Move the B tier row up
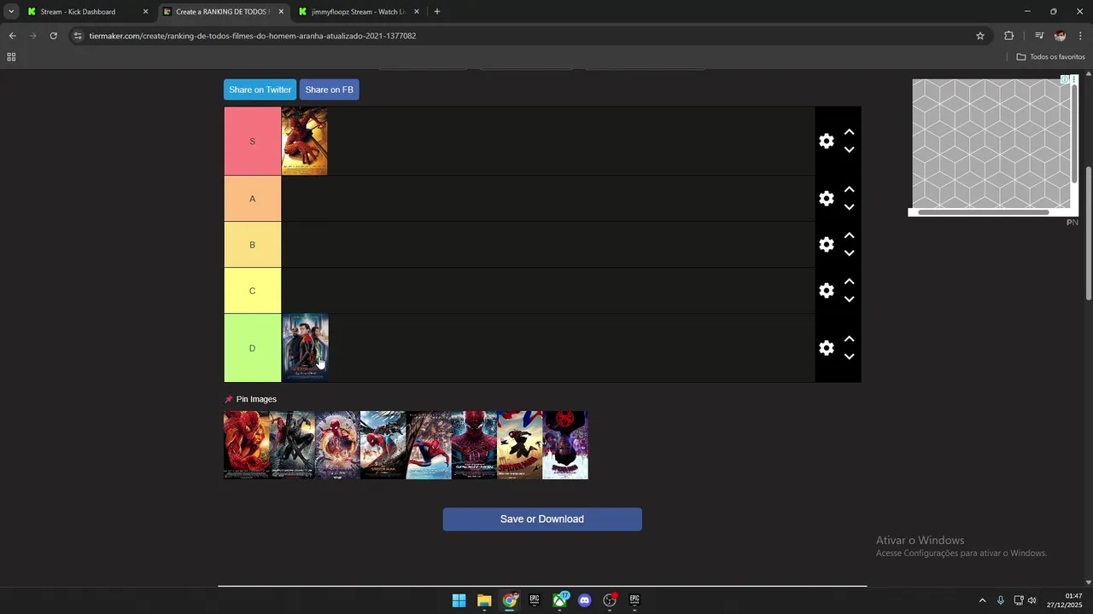The width and height of the screenshot is (1093, 614). pos(849,235)
